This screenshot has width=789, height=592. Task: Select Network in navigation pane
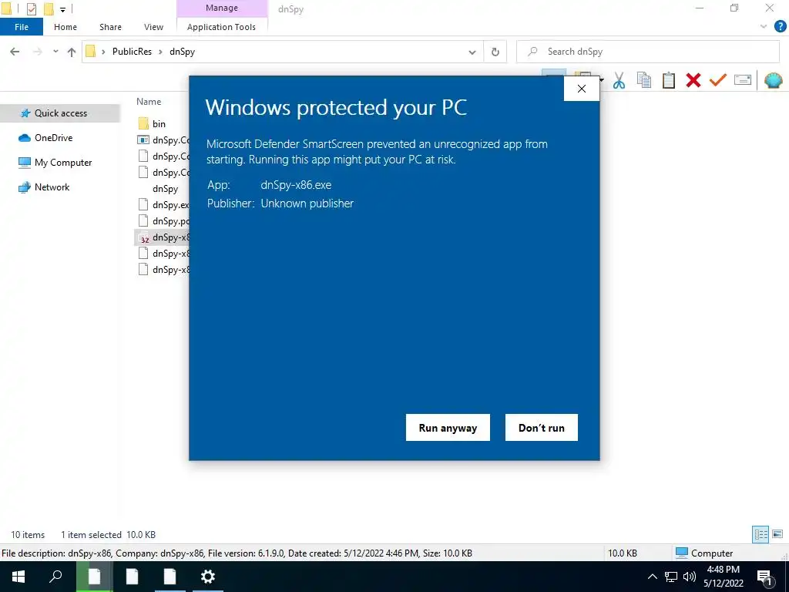(52, 187)
